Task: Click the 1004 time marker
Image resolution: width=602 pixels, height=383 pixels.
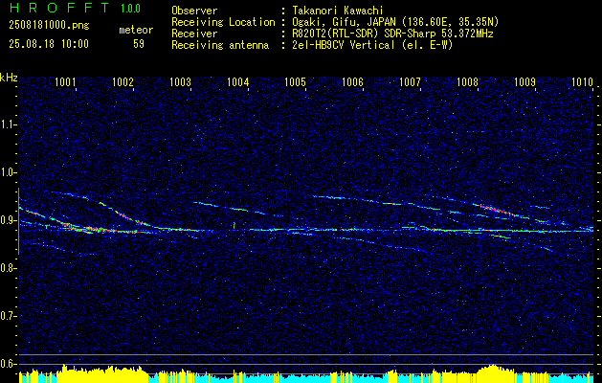Action: pyautogui.click(x=237, y=81)
